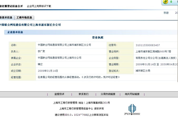Open the 相关网站链接 footer link
This screenshot has width=178, height=120.
pyautogui.click(x=132, y=94)
